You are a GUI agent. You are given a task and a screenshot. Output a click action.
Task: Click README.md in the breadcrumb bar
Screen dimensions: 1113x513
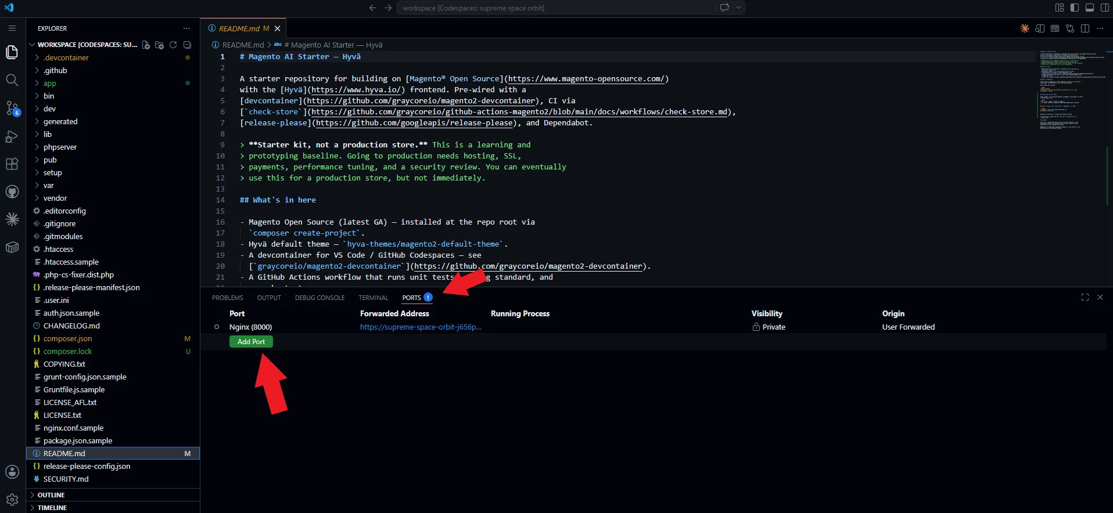243,45
